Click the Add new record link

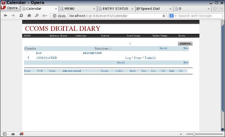72,71
